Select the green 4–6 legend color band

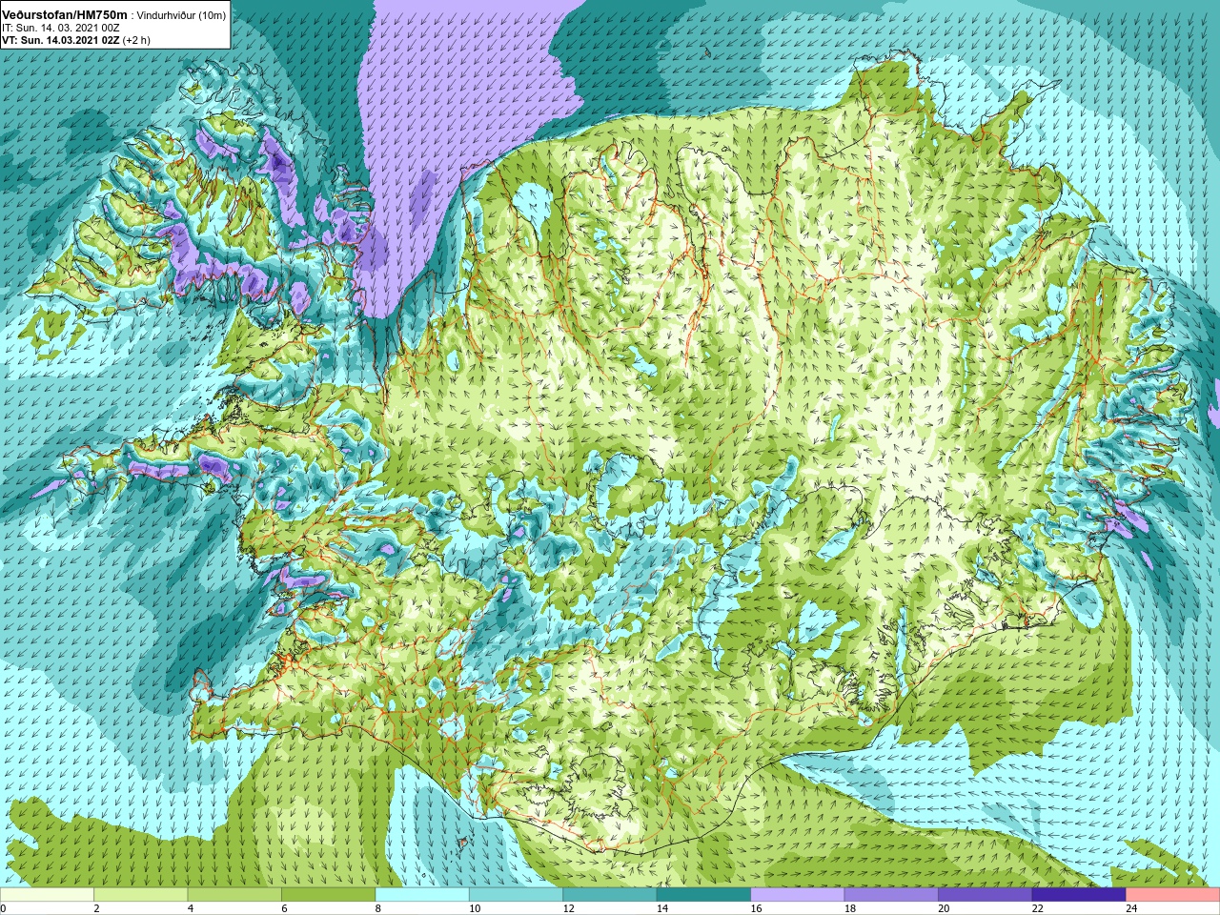[234, 895]
